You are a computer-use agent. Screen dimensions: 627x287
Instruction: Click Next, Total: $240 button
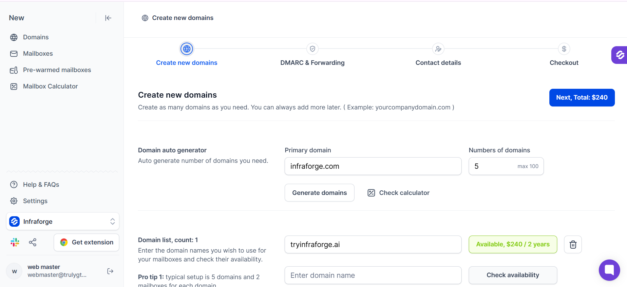coord(582,98)
